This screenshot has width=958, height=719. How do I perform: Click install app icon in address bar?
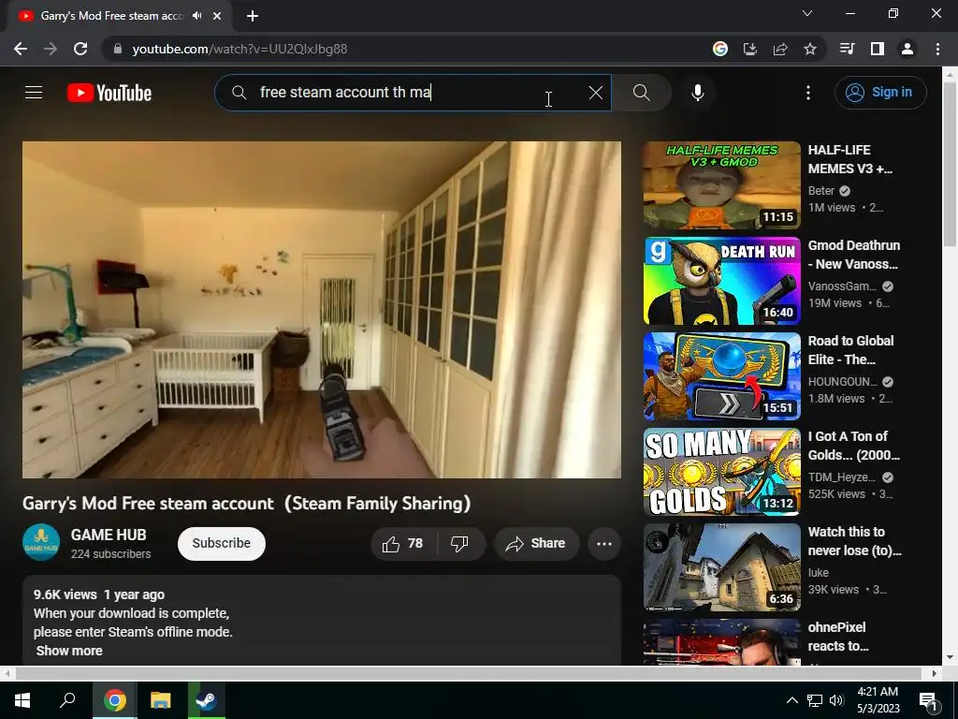tap(749, 49)
